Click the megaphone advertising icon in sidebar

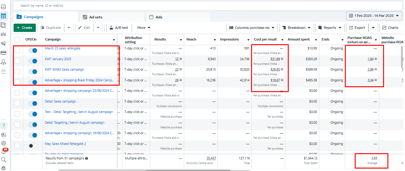click(3, 43)
